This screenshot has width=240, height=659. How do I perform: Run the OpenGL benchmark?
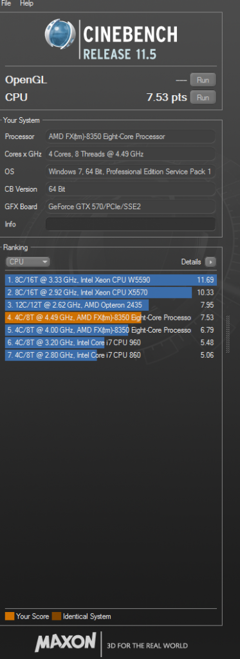click(x=203, y=79)
